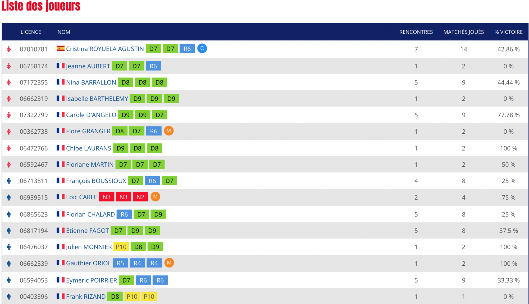The height and width of the screenshot is (304, 529).
Task: Click the orange M badge beside Flore GRANGER
Action: click(x=169, y=131)
